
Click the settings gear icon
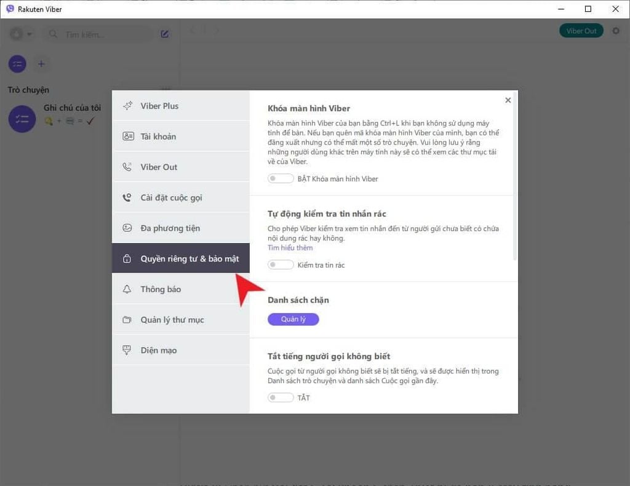(x=616, y=30)
